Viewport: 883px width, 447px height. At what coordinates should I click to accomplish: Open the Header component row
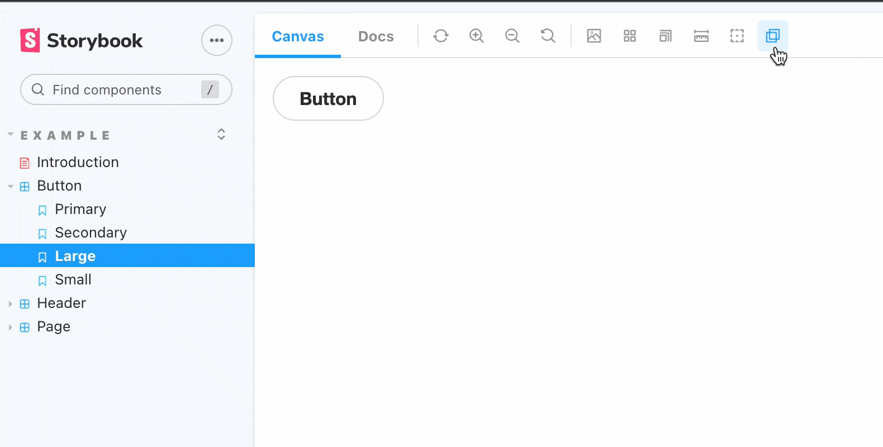tap(127, 303)
